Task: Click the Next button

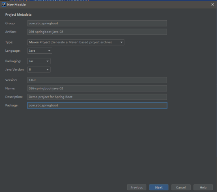Action: click(x=159, y=187)
